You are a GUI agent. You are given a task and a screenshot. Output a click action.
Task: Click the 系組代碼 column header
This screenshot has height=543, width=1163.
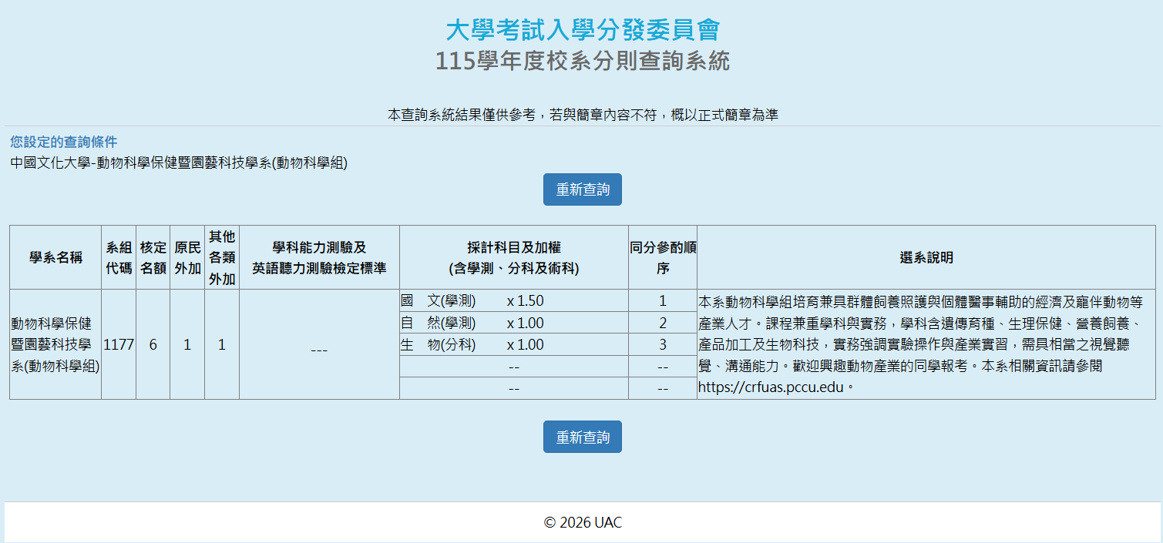click(119, 257)
